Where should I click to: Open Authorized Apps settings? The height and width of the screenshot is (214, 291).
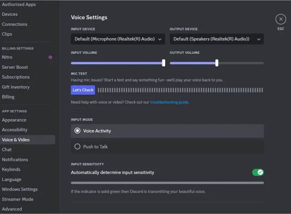19,5
